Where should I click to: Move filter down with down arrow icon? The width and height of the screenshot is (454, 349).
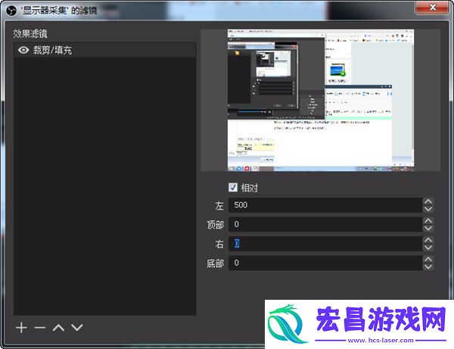[77, 328]
